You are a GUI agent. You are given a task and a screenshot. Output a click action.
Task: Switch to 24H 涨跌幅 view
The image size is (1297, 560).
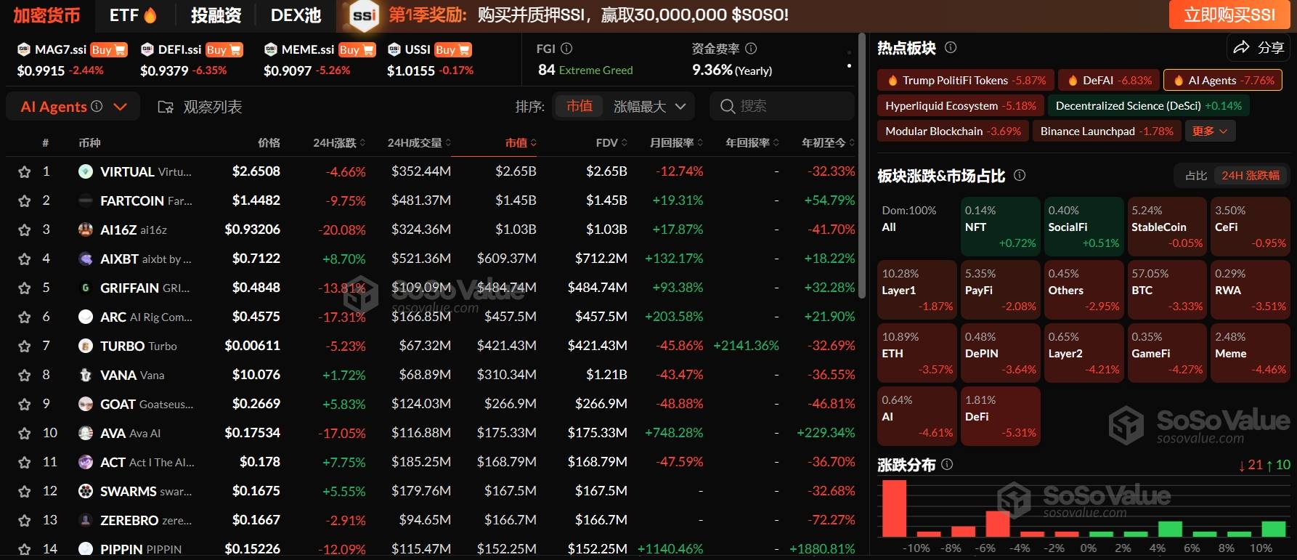click(1251, 175)
